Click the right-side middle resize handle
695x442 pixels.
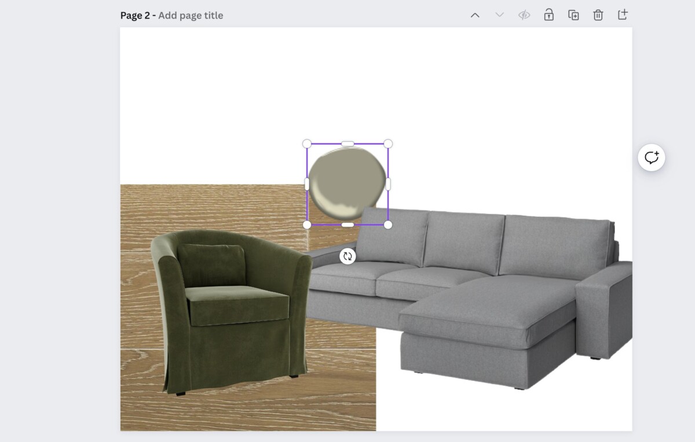[388, 183]
